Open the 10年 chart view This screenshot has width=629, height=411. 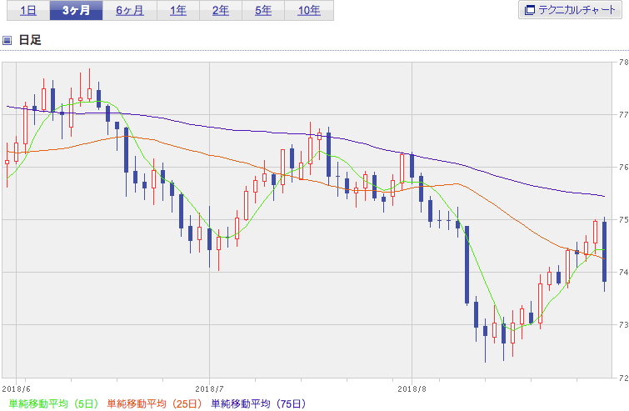point(309,11)
